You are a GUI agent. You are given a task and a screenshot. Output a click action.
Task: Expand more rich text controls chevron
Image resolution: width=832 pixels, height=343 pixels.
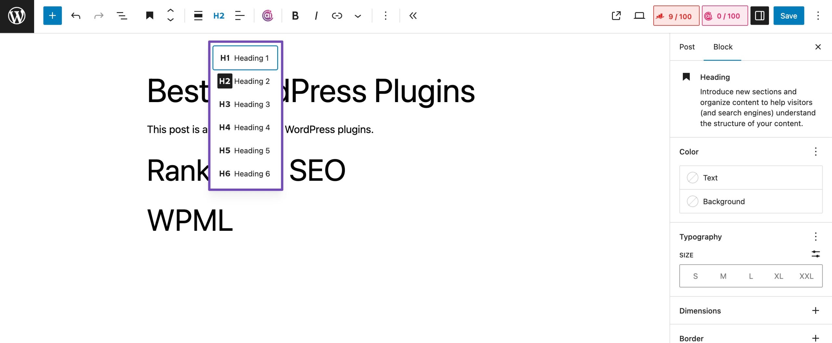(x=357, y=16)
